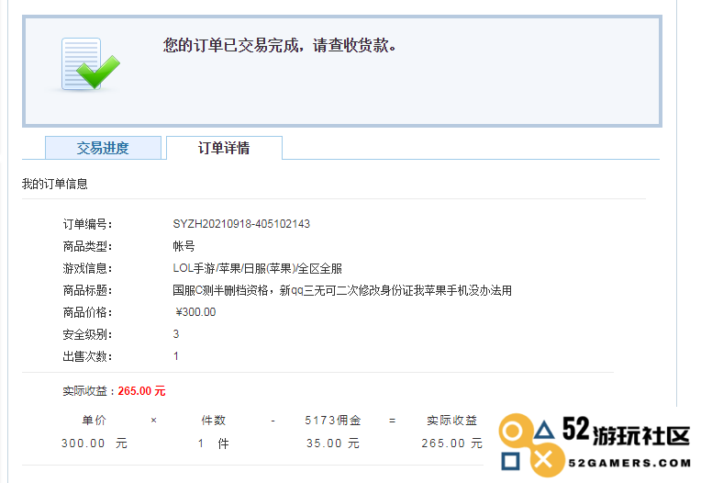Click the 游戏信息 label
This screenshot has height=483, width=701.
click(87, 268)
